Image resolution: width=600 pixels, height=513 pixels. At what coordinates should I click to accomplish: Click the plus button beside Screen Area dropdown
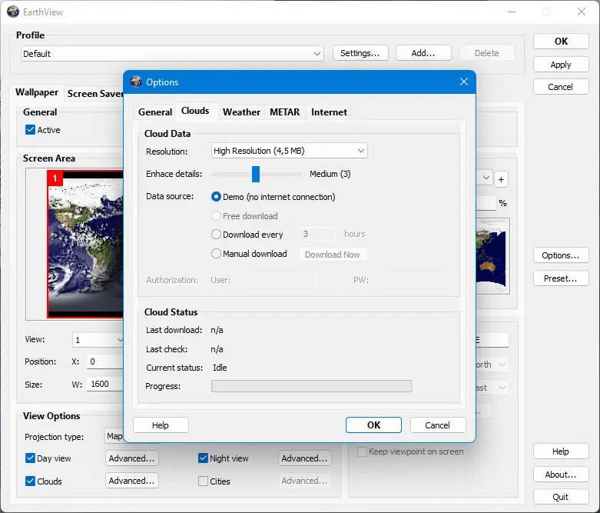point(501,179)
